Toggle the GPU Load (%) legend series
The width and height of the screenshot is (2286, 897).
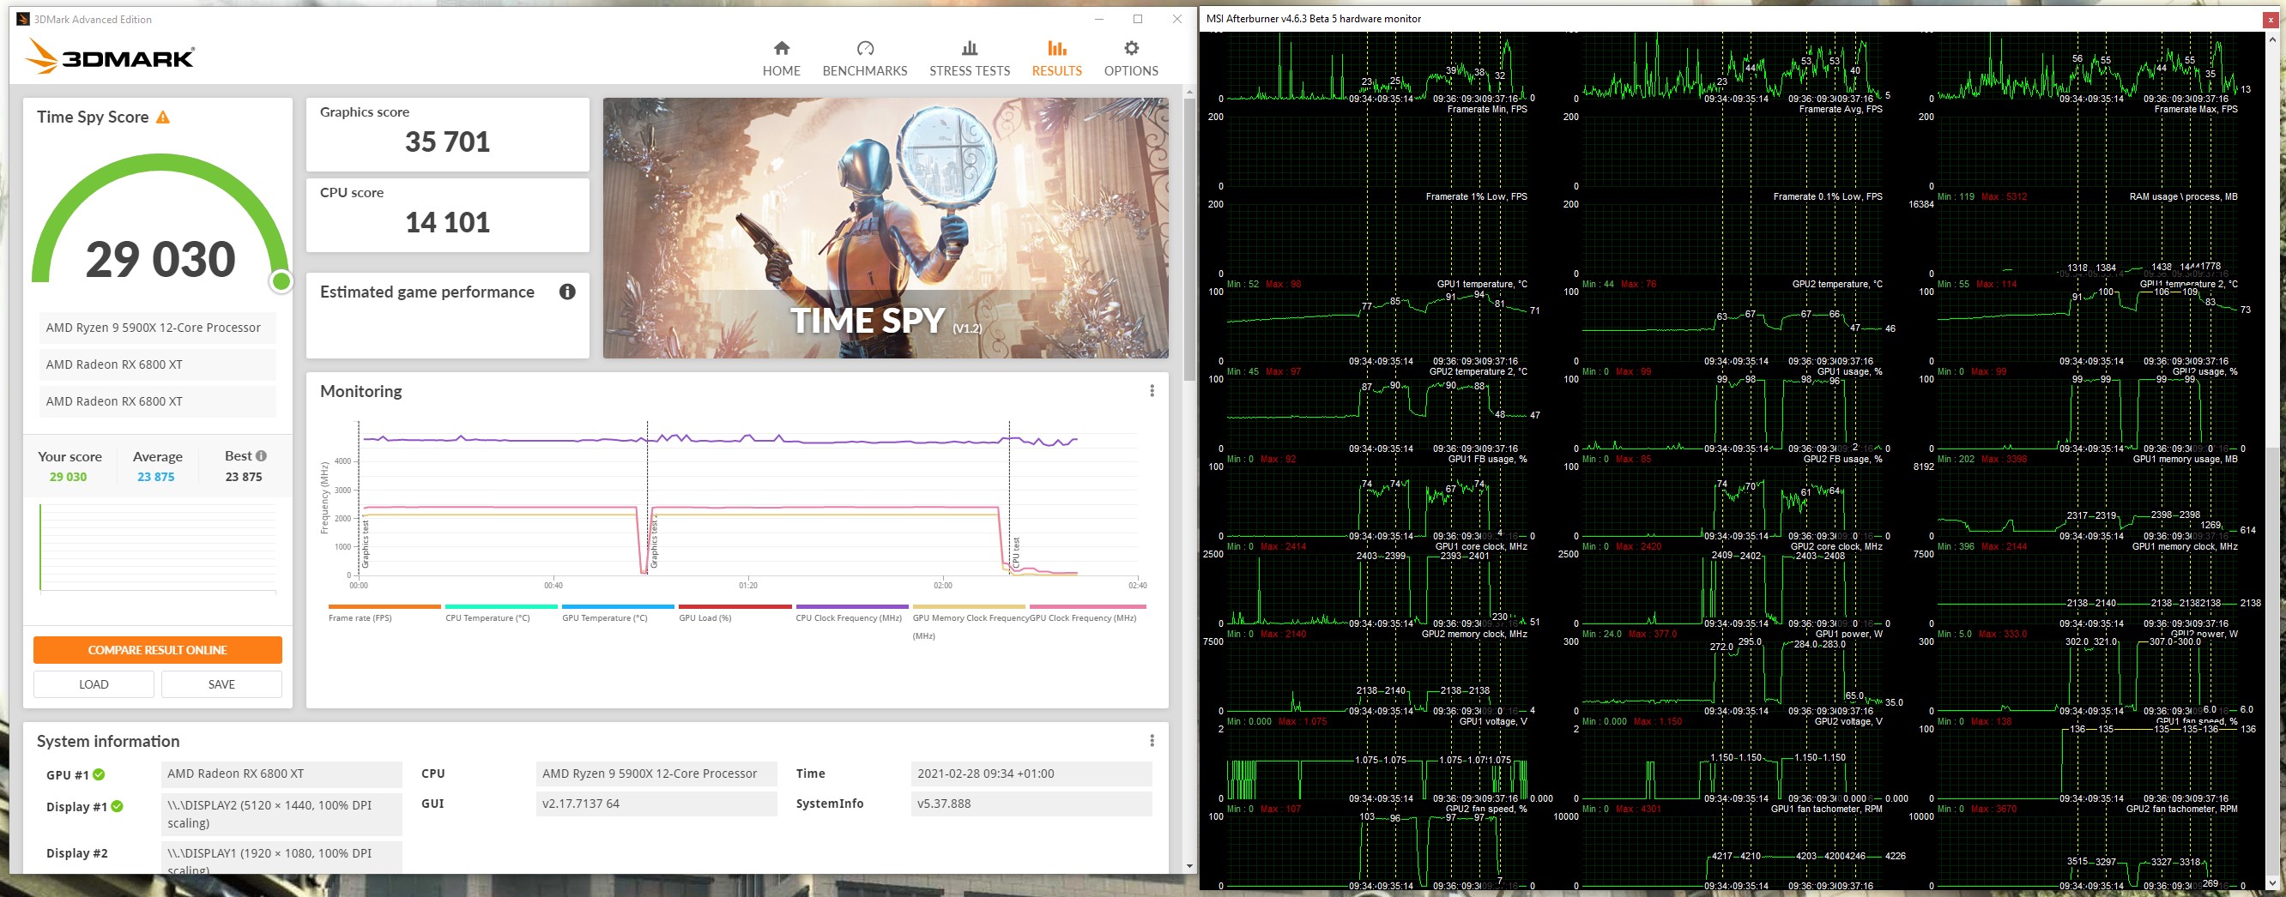pos(735,613)
